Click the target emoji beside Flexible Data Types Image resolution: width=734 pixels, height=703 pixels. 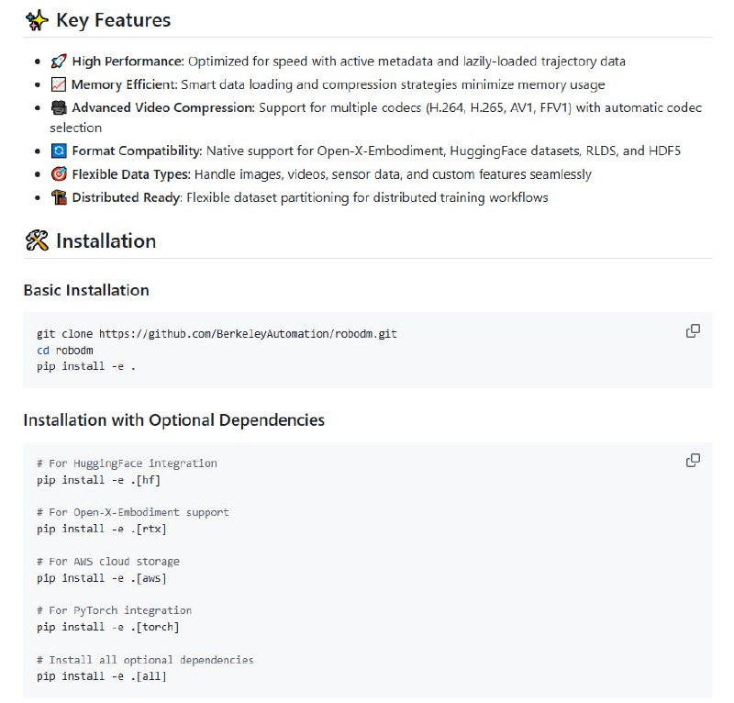58,173
